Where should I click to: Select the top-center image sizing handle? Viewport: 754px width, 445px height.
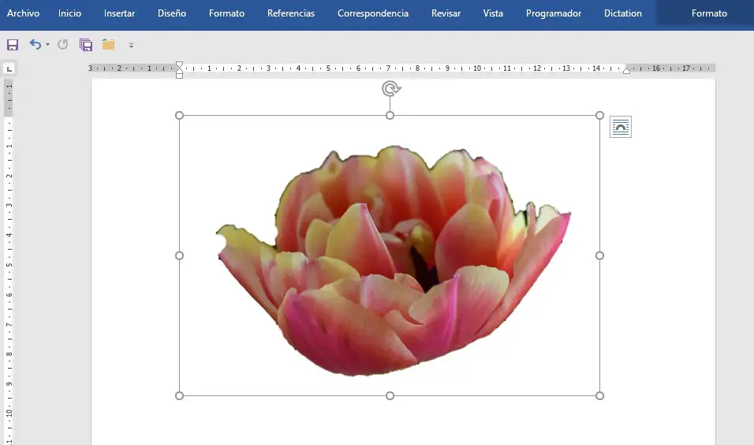[390, 115]
